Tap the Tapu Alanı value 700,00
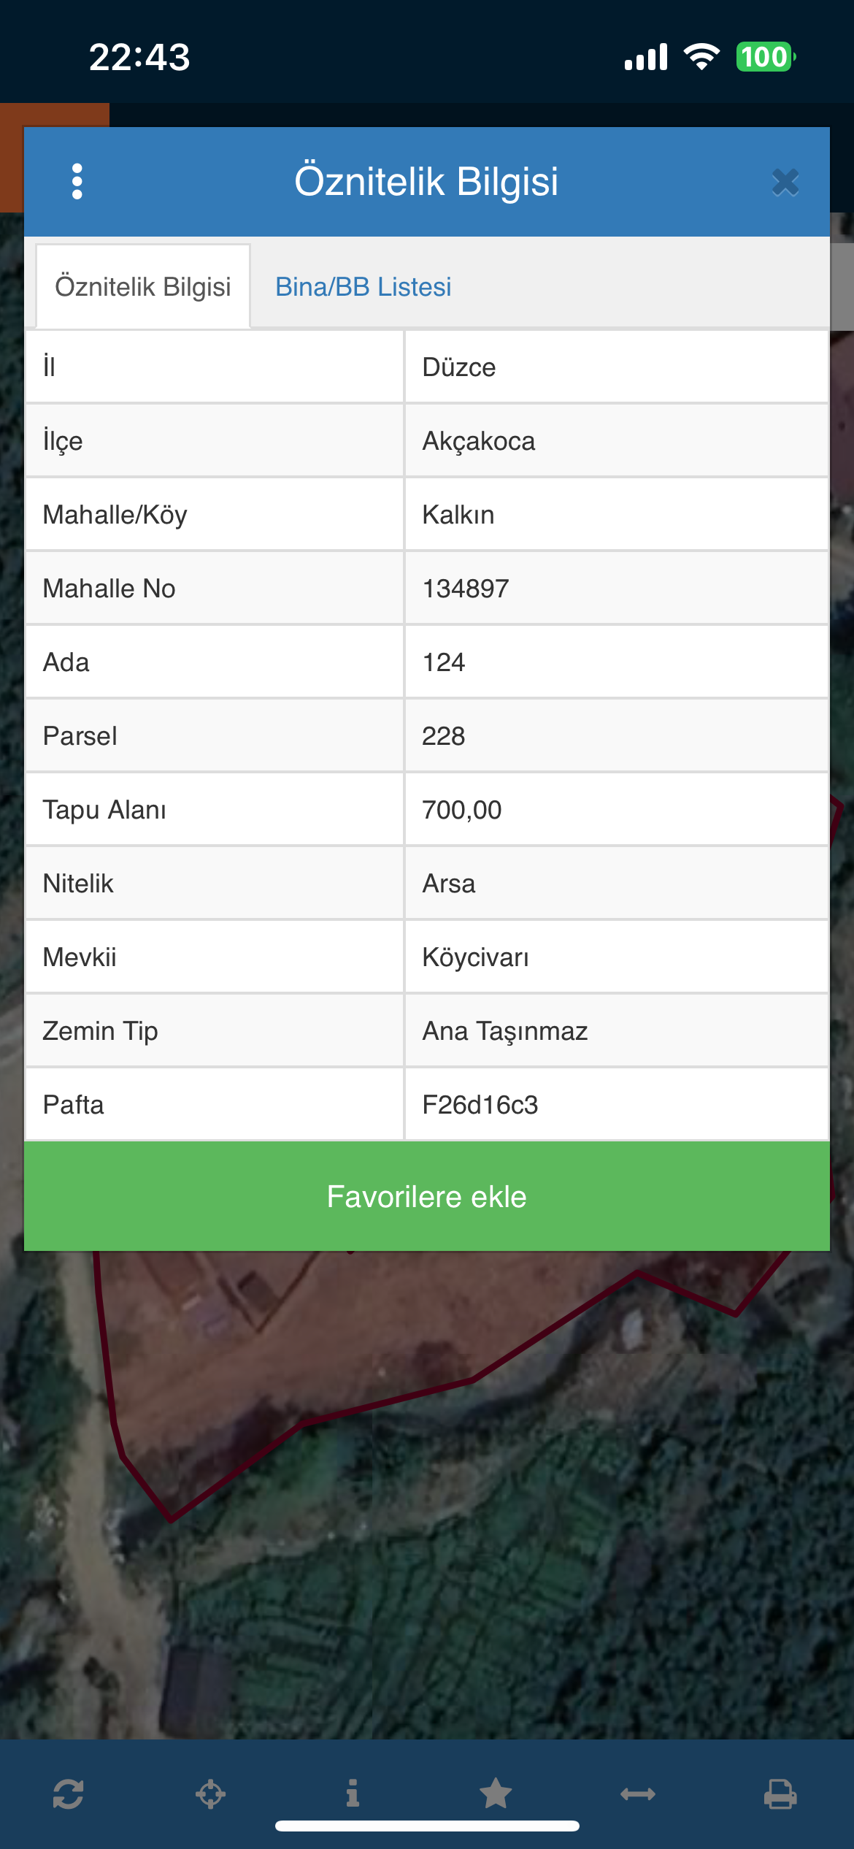The image size is (854, 1849). tap(616, 810)
